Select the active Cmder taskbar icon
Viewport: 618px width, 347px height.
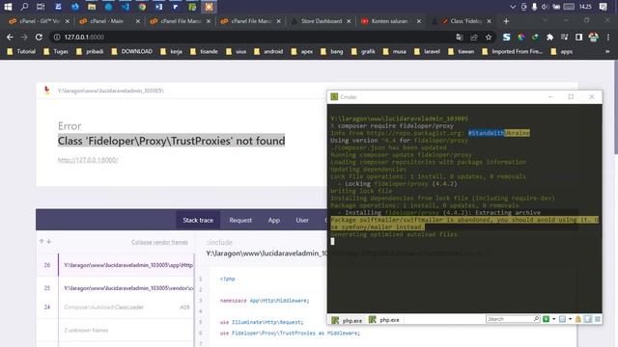[x=209, y=7]
